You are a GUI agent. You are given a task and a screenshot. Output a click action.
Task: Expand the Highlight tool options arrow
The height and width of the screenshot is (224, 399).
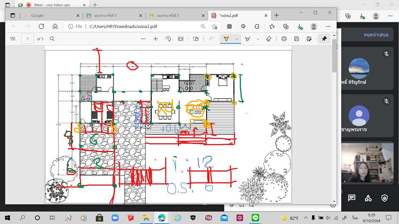pyautogui.click(x=258, y=39)
